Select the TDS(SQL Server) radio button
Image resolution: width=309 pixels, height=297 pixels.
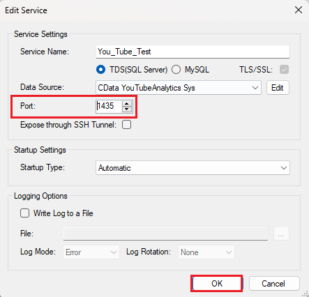[100, 70]
